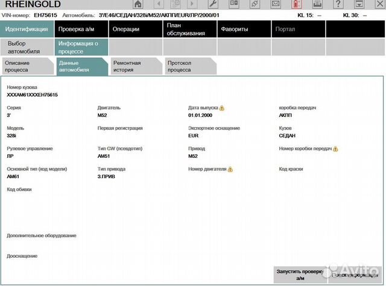Open Протокол процесса tab
The width and height of the screenshot is (386, 286).
point(191,66)
